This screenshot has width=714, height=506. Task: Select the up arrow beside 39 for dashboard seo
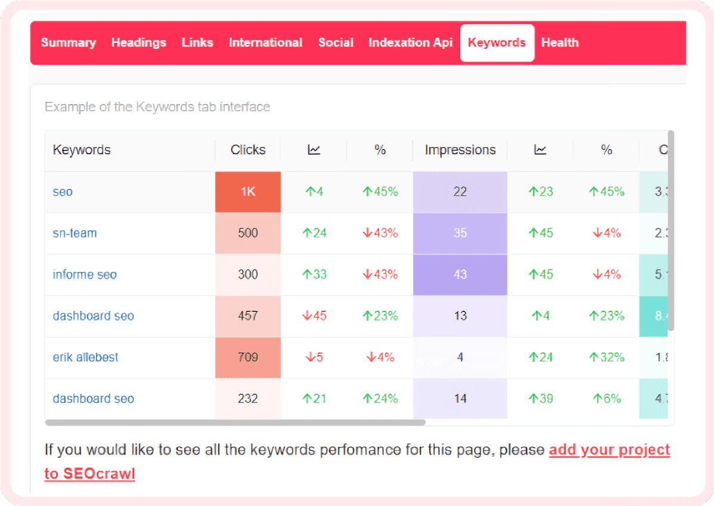pos(534,399)
